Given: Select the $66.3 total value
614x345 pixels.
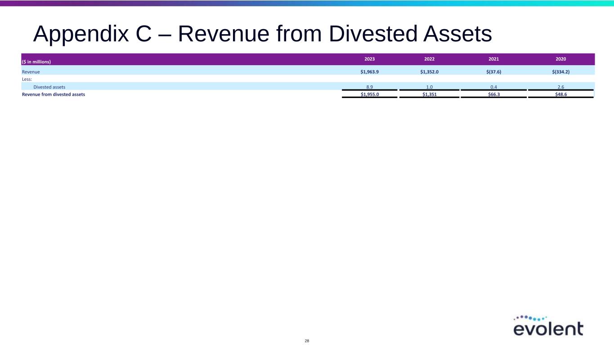Looking at the screenshot, I should pyautogui.click(x=493, y=94).
